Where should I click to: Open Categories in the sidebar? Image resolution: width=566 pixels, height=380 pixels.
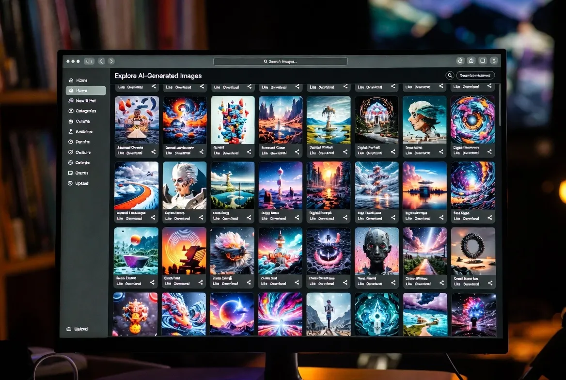tap(82, 111)
